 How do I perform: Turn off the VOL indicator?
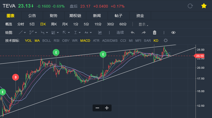(x=28, y=41)
